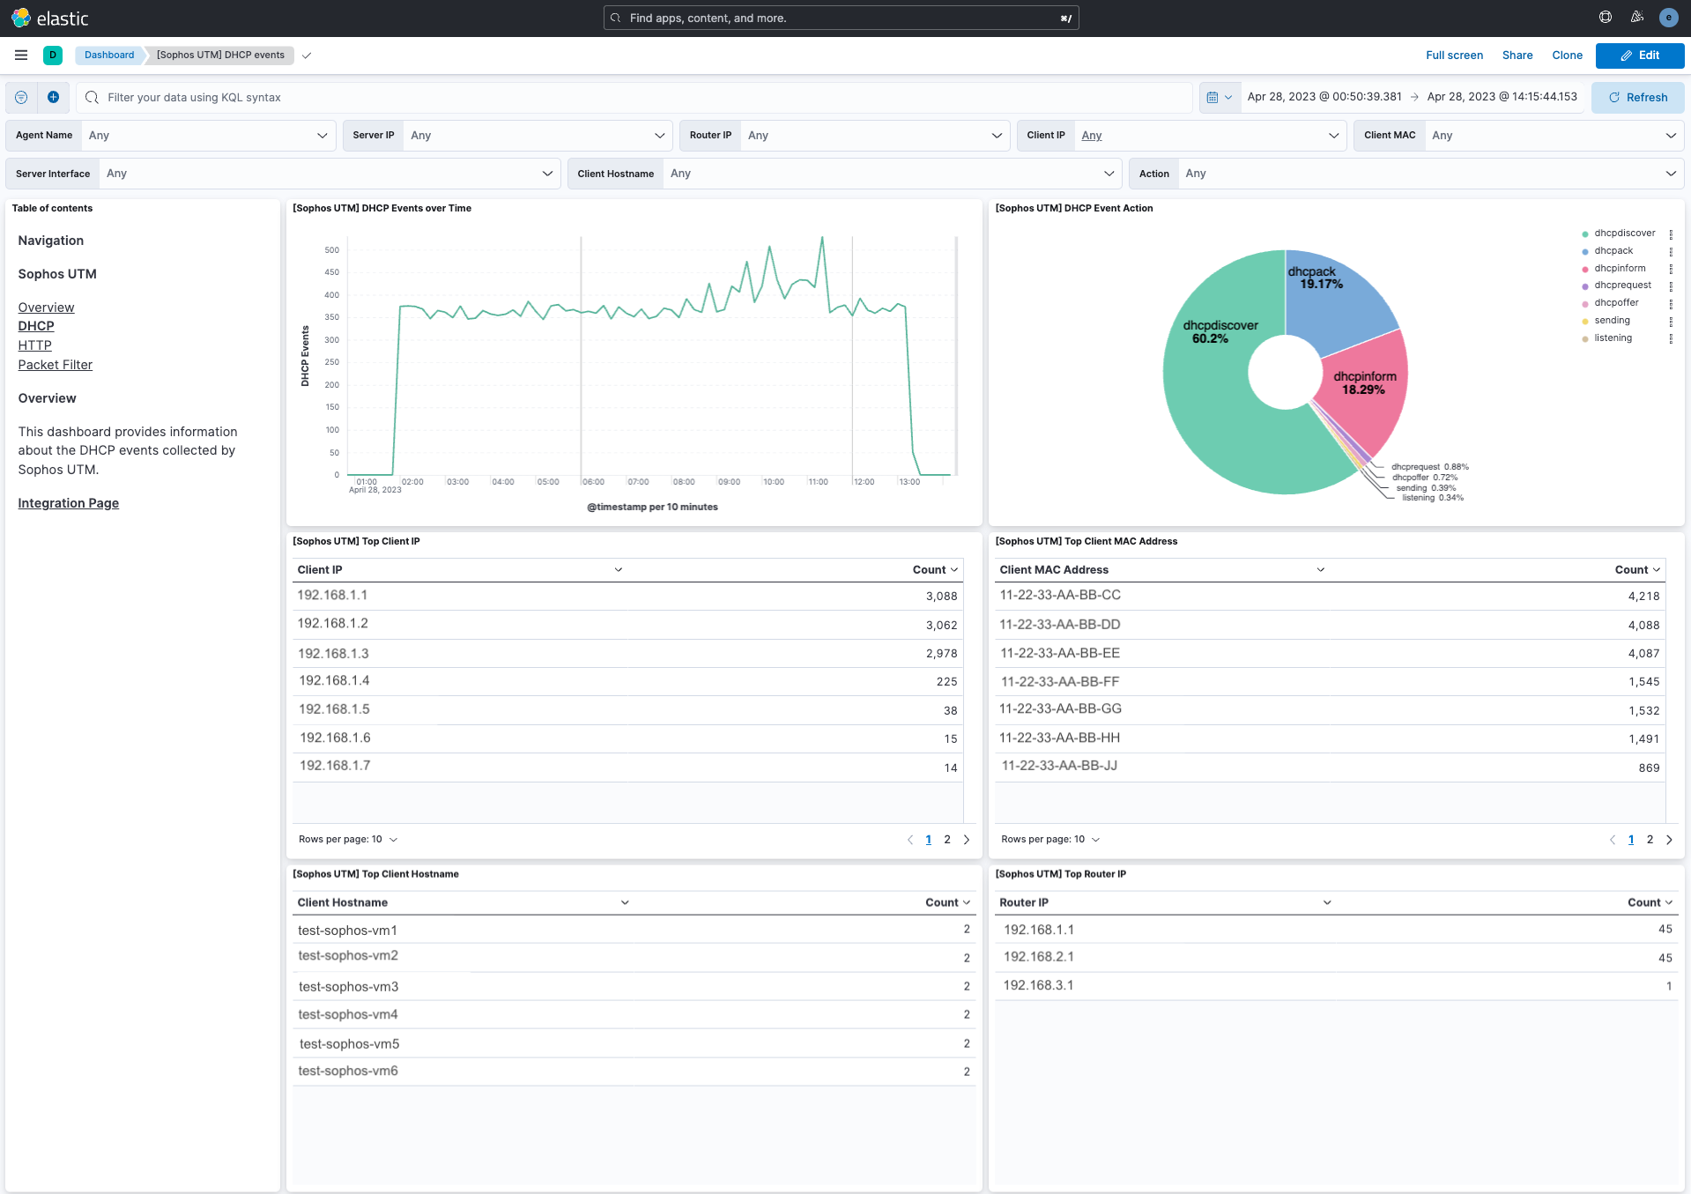Click page 2 of the Top Client IP table
Screen dimensions: 1691x1194
coord(946,839)
